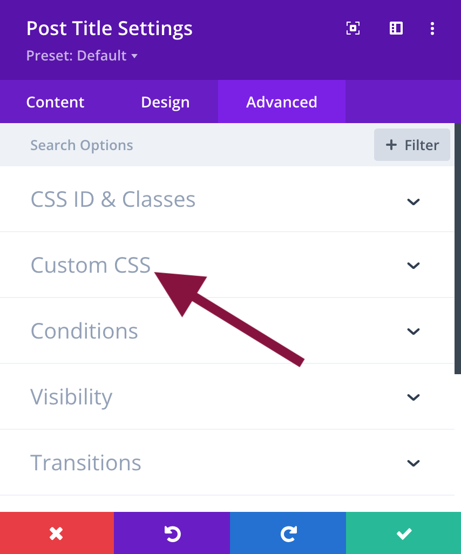Viewport: 461px width, 554px height.
Task: Click the plus icon in Filter button
Action: tap(391, 145)
